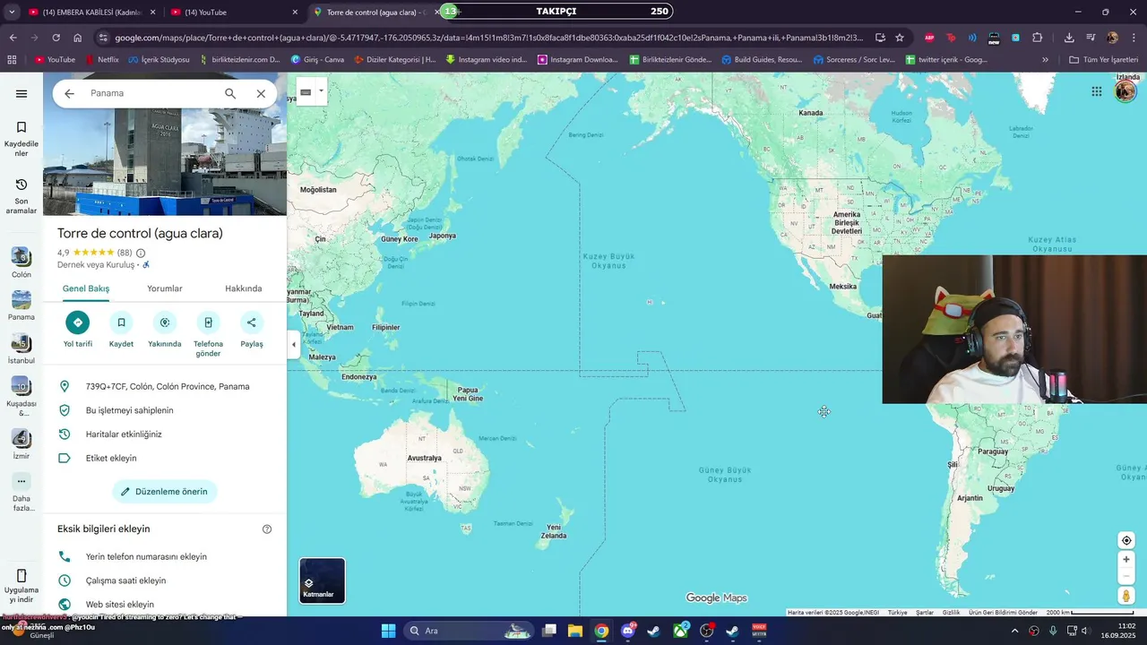The width and height of the screenshot is (1147, 645).
Task: Select Kuşadası in recent places sidebar
Action: tap(22, 396)
